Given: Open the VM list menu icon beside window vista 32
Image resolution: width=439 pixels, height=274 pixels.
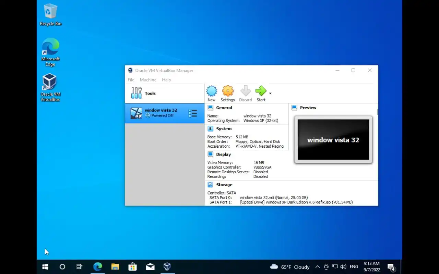Looking at the screenshot, I should click(193, 113).
